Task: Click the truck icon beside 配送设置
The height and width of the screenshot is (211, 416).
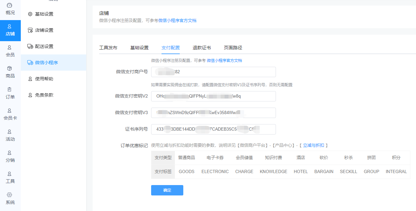Action: pyautogui.click(x=30, y=46)
